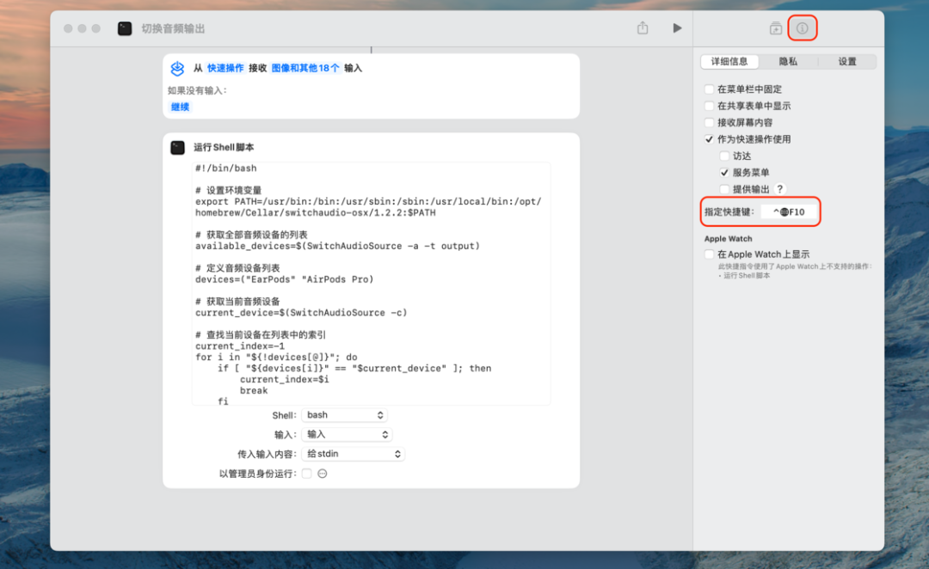Open the Shell dropdown showing bash
The height and width of the screenshot is (569, 929).
(x=344, y=415)
